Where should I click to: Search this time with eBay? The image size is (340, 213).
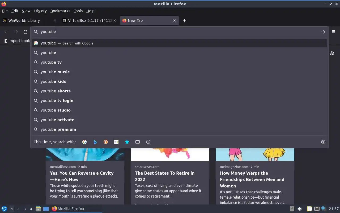point(116,142)
